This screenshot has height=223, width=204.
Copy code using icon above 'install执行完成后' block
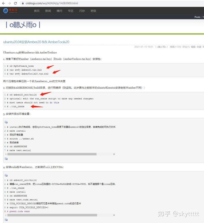6,122
